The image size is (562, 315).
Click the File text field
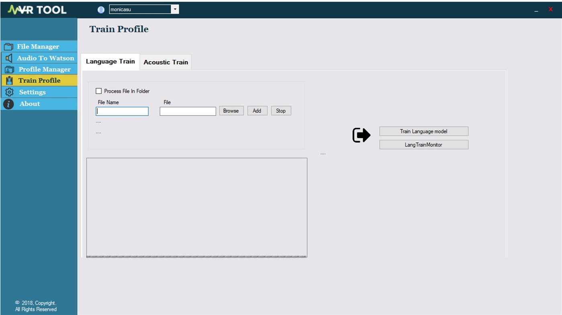(188, 111)
